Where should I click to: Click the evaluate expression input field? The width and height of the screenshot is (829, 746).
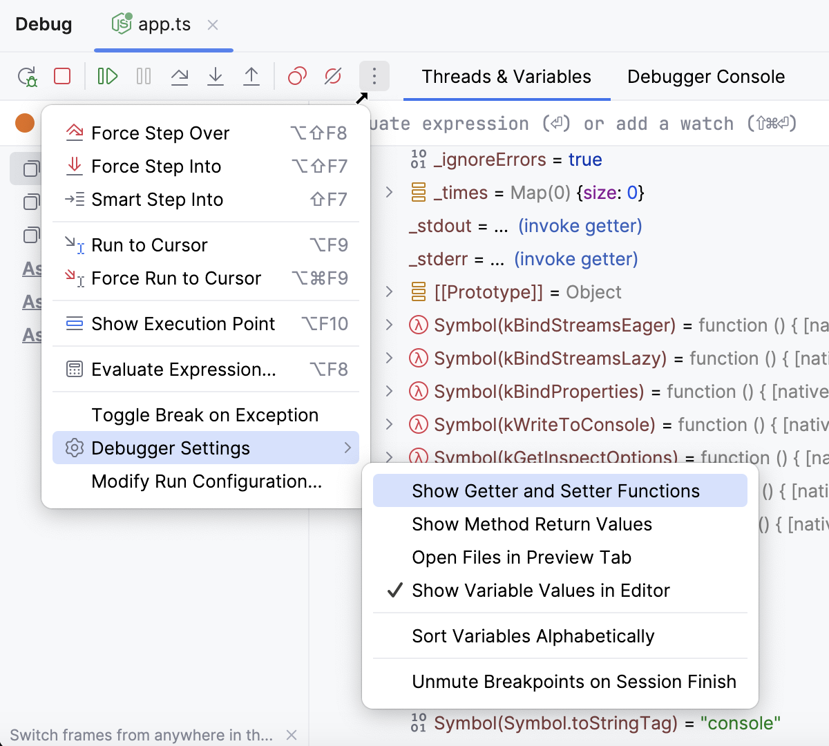(587, 124)
